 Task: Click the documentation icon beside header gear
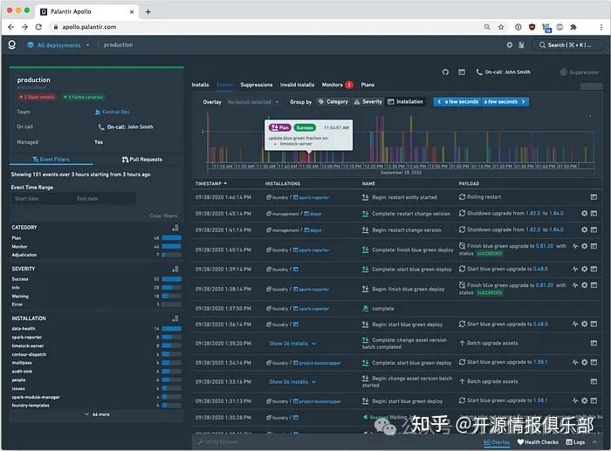coord(521,45)
